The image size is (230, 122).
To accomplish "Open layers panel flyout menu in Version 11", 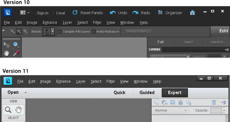I will (224, 102).
